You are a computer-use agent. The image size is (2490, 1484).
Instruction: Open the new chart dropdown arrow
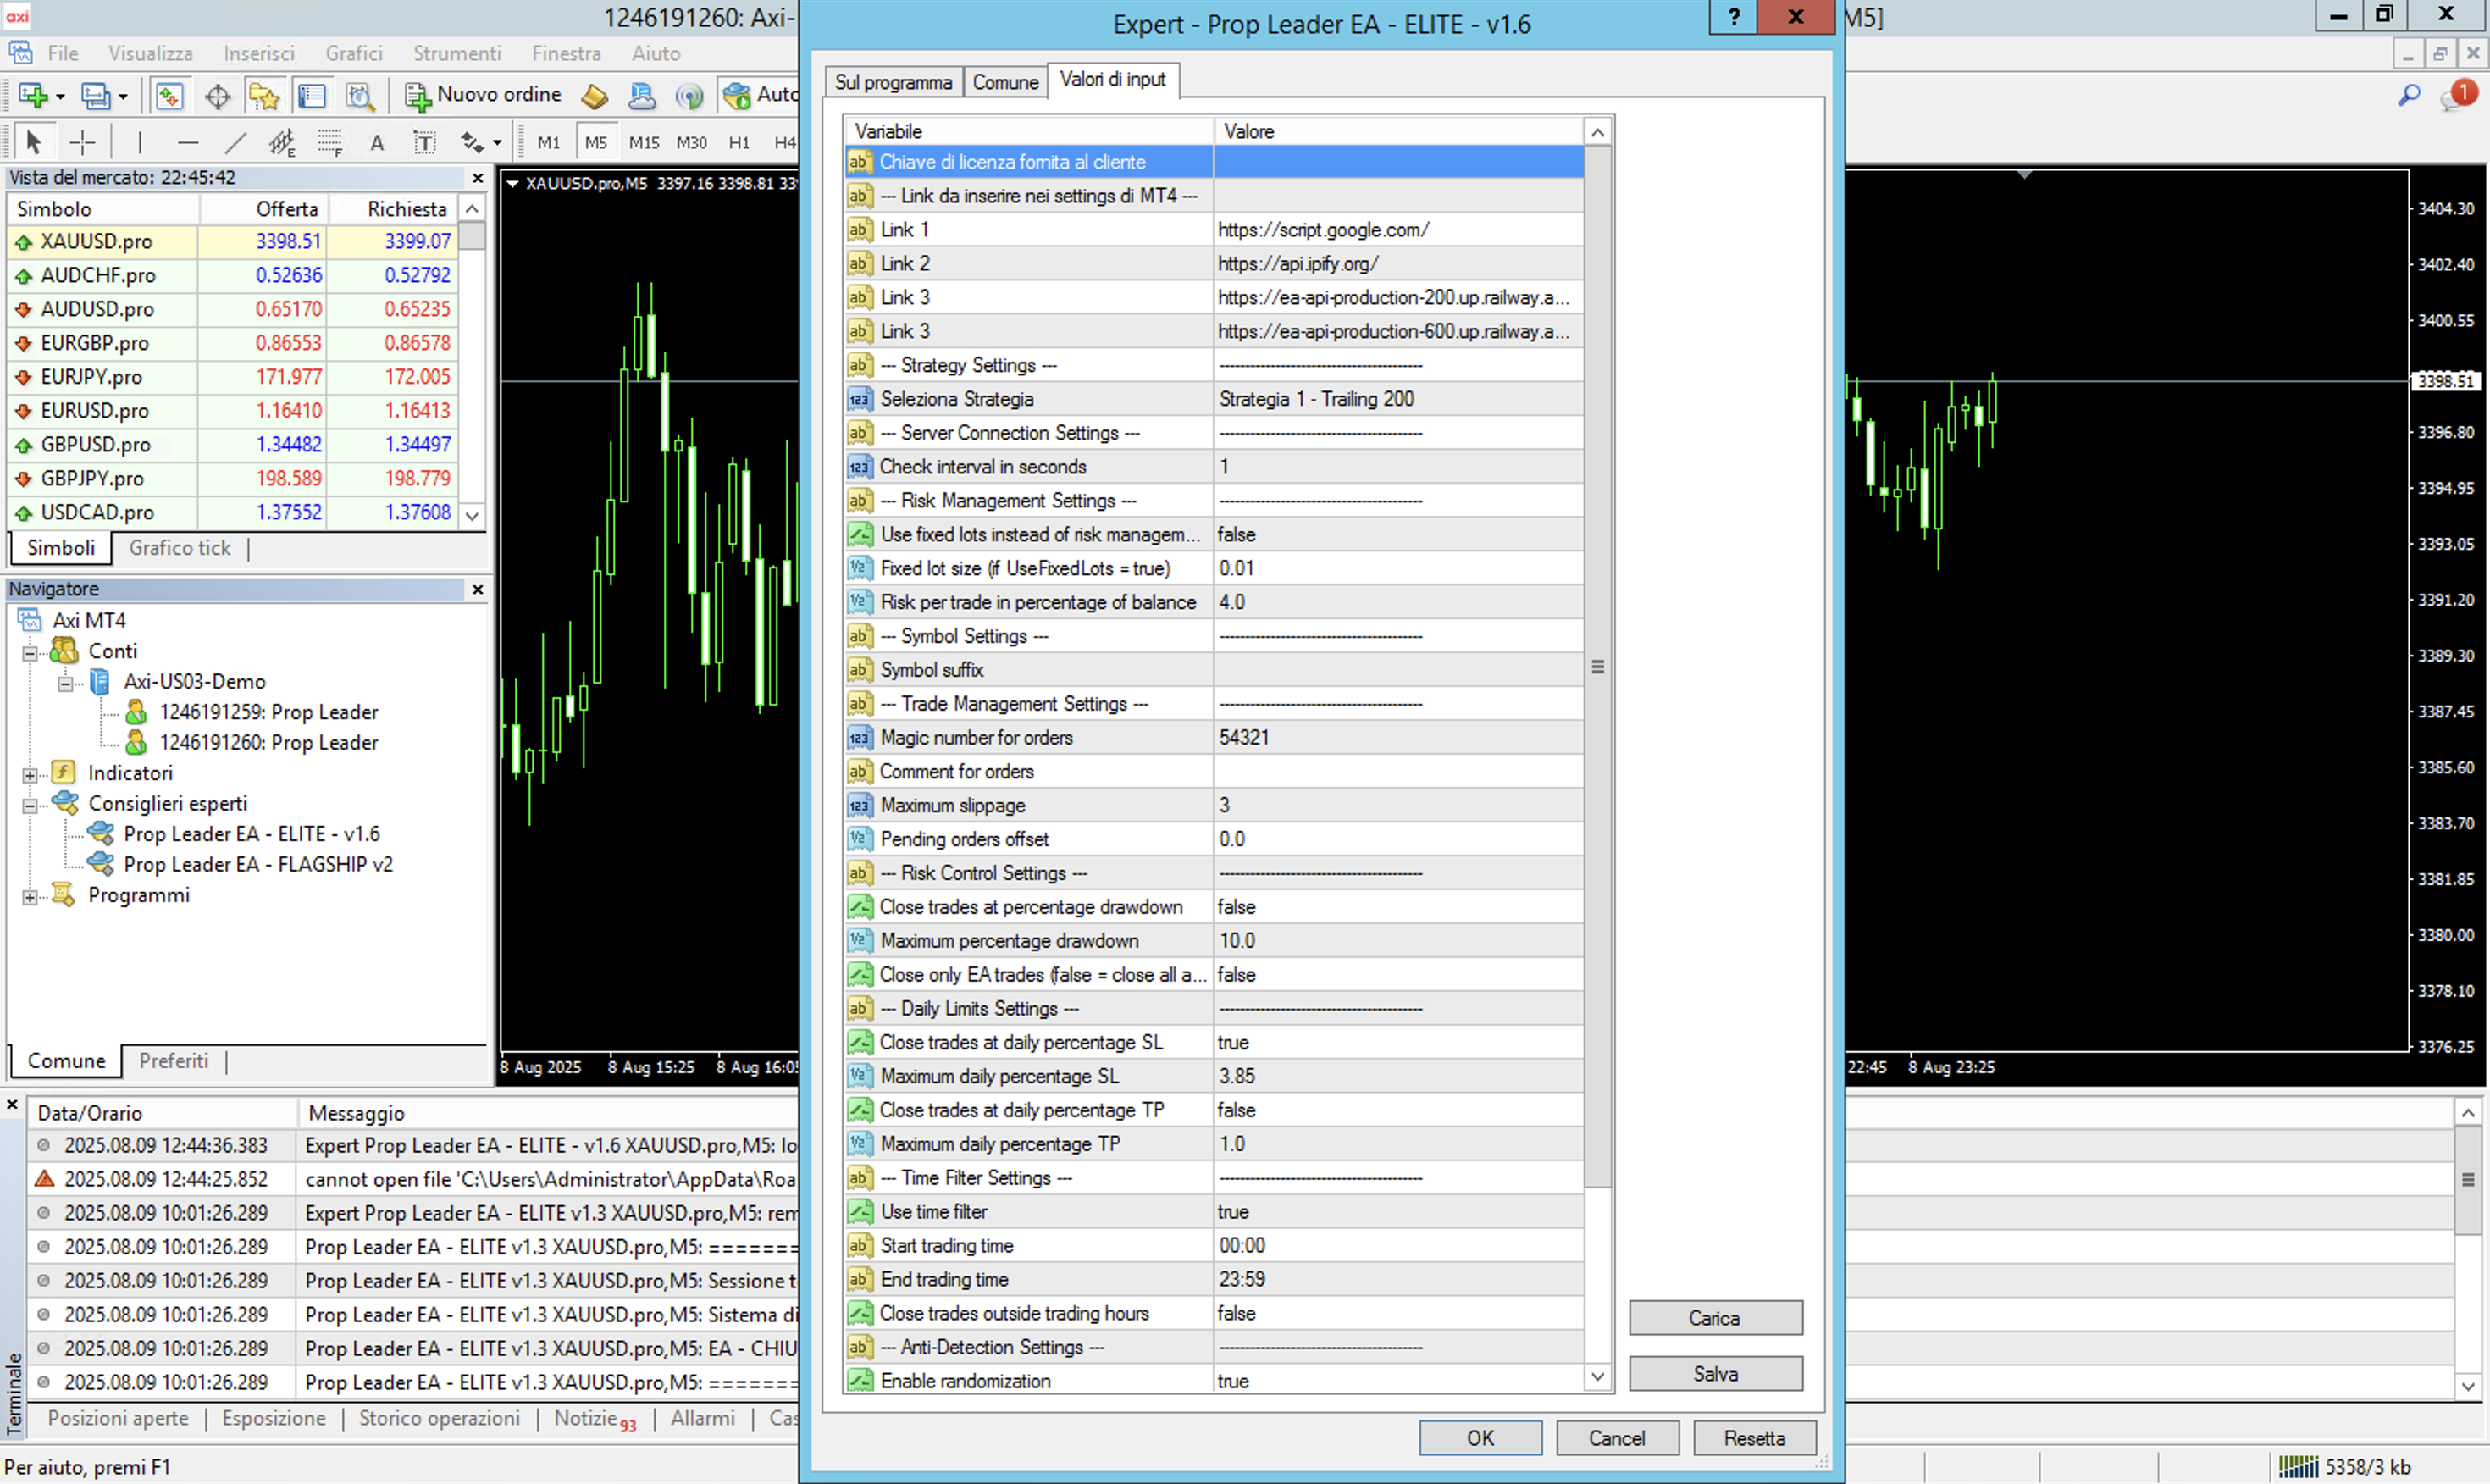pos(60,97)
